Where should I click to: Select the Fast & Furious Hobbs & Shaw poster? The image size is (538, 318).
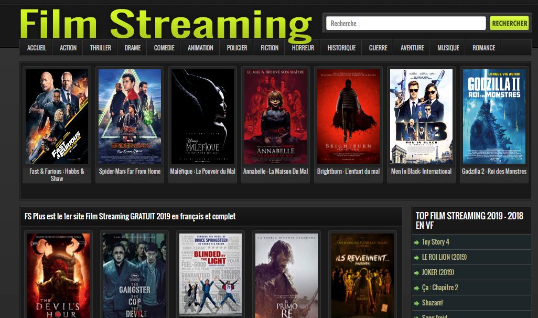pos(57,116)
